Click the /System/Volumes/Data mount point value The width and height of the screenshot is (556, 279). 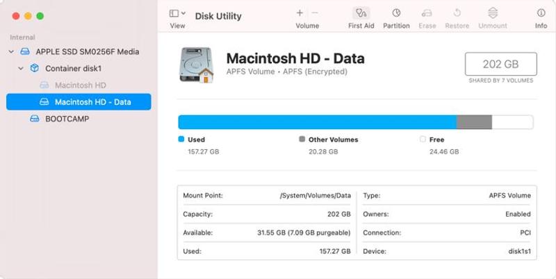coord(316,196)
